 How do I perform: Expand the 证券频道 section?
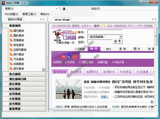point(24,94)
